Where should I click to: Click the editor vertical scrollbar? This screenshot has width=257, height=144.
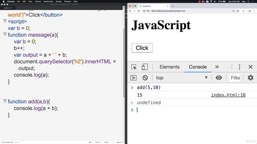pyautogui.click(x=124, y=63)
